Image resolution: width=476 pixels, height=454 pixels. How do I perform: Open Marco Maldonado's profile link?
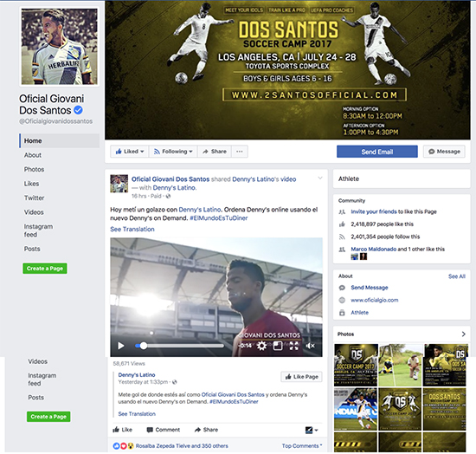tap(373, 249)
